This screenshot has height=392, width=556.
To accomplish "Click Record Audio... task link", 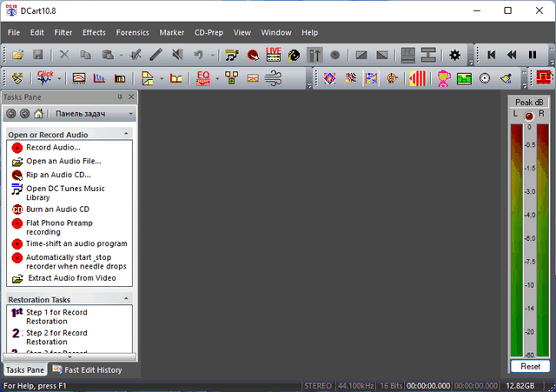I will point(53,147).
